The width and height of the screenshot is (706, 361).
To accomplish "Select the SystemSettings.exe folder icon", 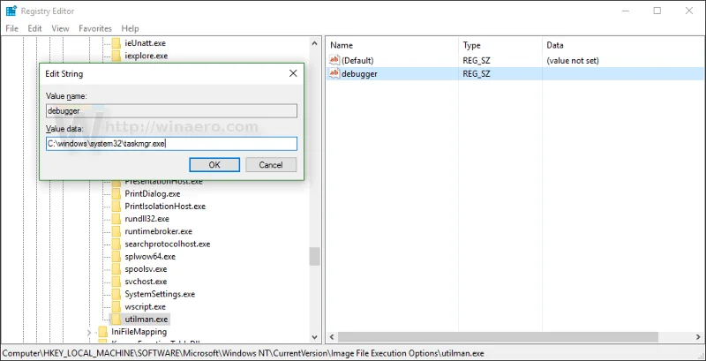I will (x=116, y=294).
